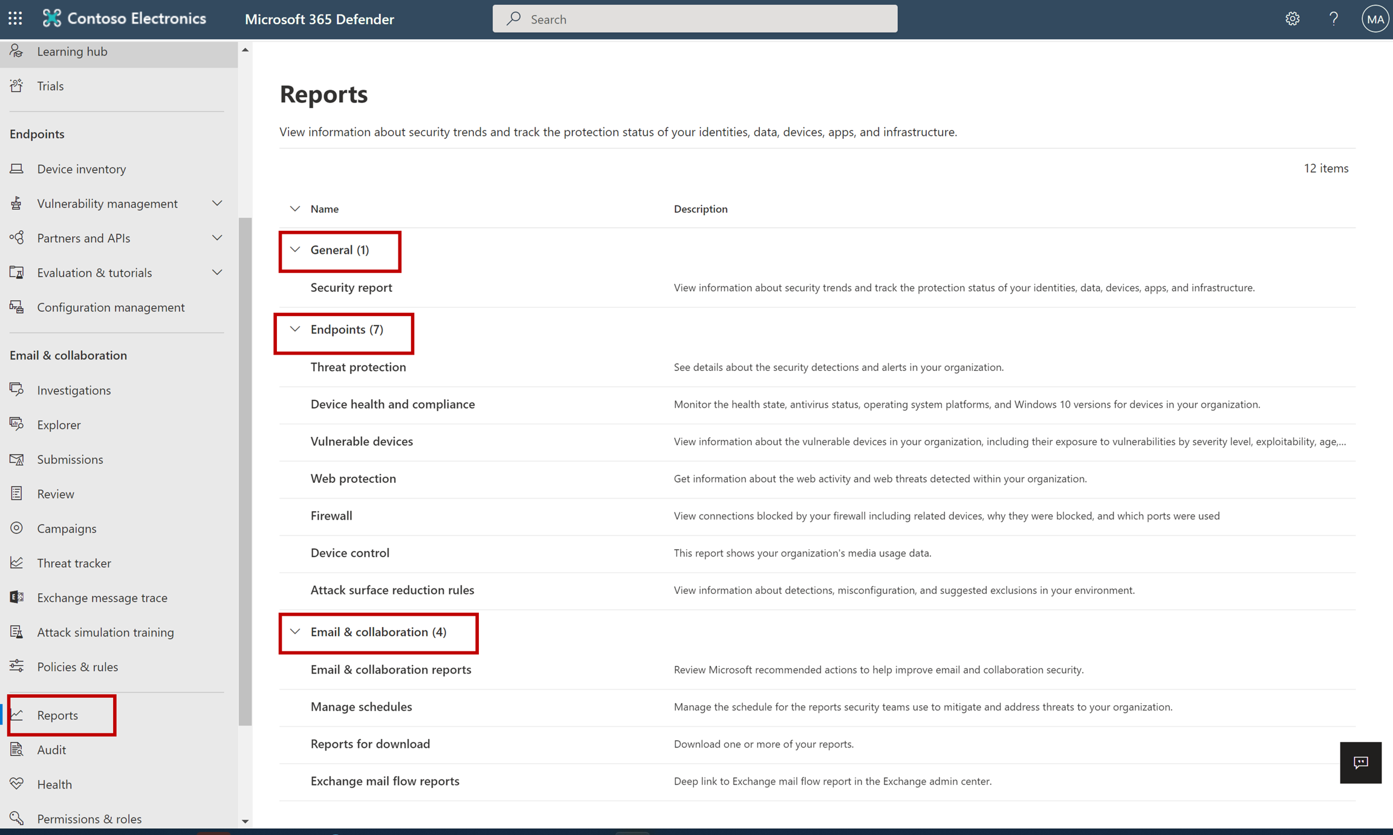The width and height of the screenshot is (1393, 835).
Task: Collapse the Email & collaboration (4) group
Action: [295, 631]
